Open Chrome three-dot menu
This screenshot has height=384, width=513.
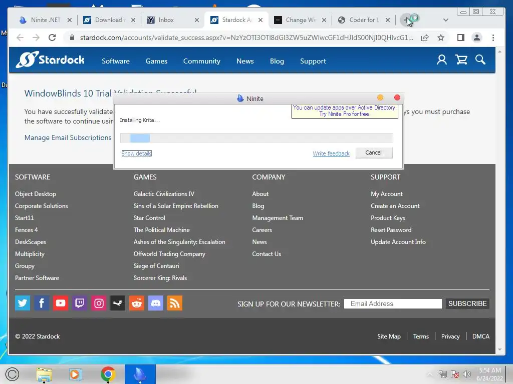(x=493, y=37)
